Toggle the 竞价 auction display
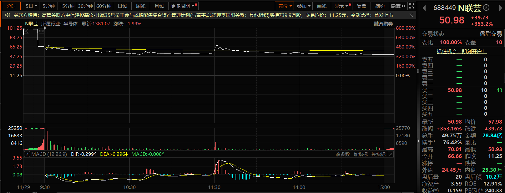This screenshot has width=505, height=193. click(x=284, y=6)
